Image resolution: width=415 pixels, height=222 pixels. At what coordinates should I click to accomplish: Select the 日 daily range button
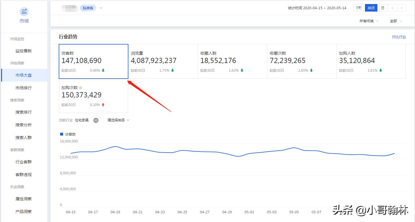(383, 8)
